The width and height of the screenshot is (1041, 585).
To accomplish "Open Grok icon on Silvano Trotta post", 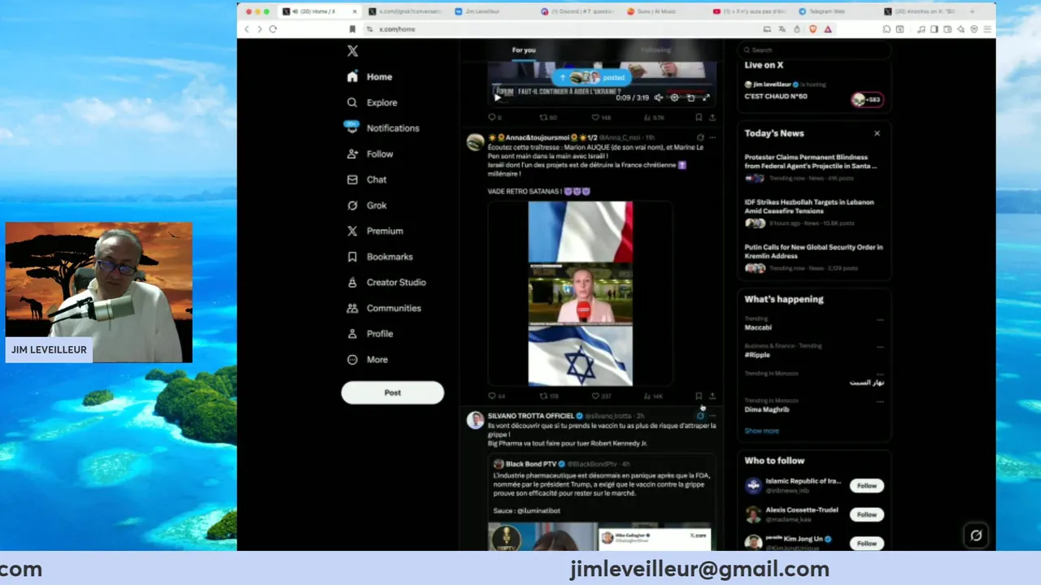I will point(700,416).
